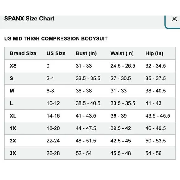Select the 1X brand size row
Image resolution: width=180 pixels, height=180 pixels.
pyautogui.click(x=90, y=128)
